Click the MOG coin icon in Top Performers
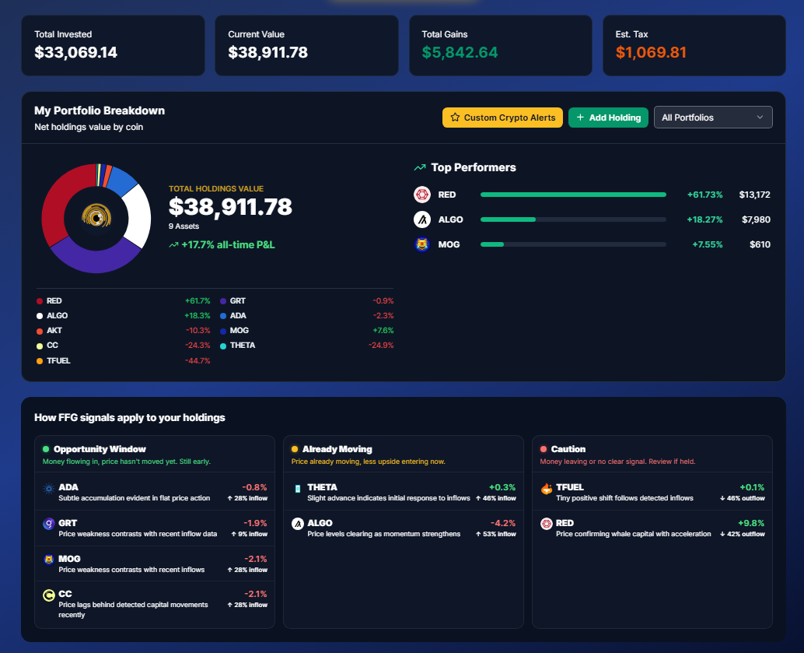 point(422,244)
